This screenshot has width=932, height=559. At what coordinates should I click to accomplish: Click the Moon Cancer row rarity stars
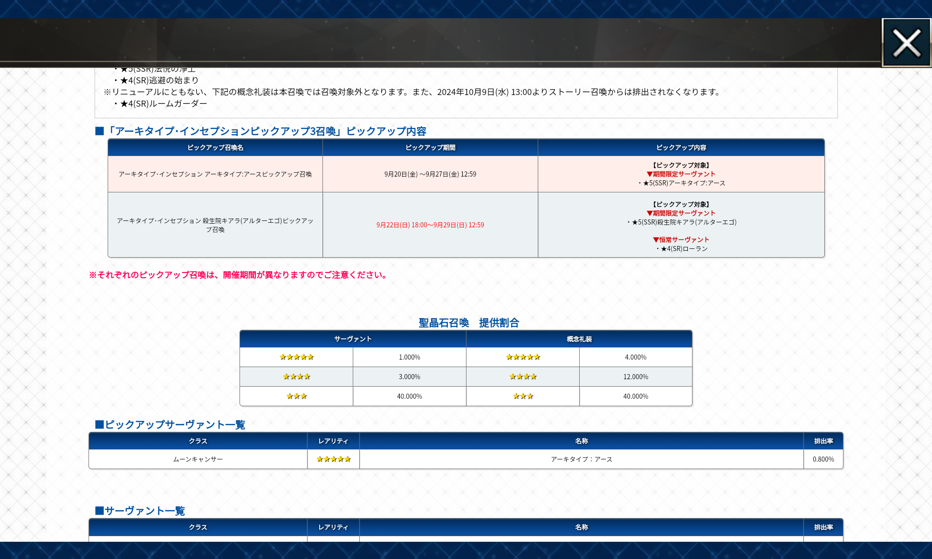pyautogui.click(x=333, y=459)
